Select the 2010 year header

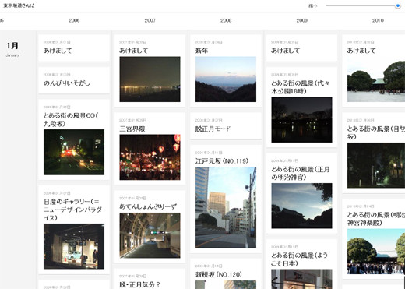click(378, 20)
